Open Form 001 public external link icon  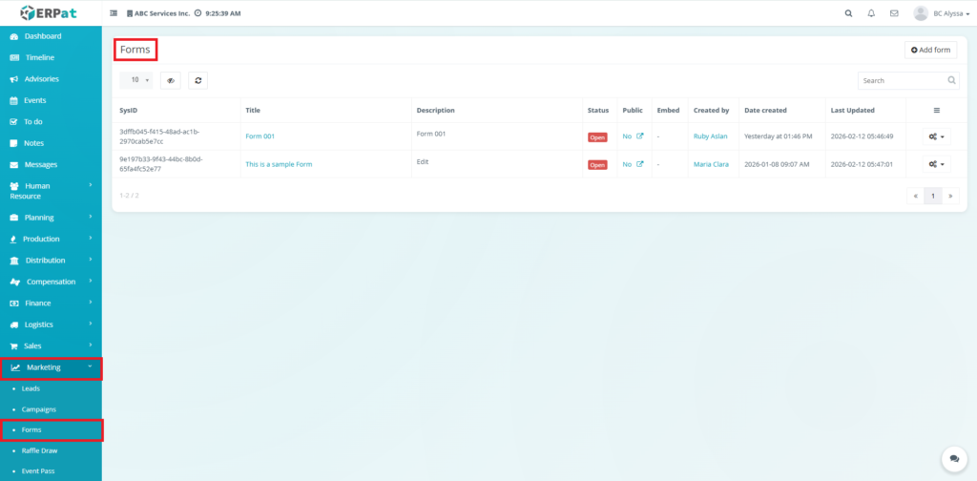pyautogui.click(x=640, y=136)
